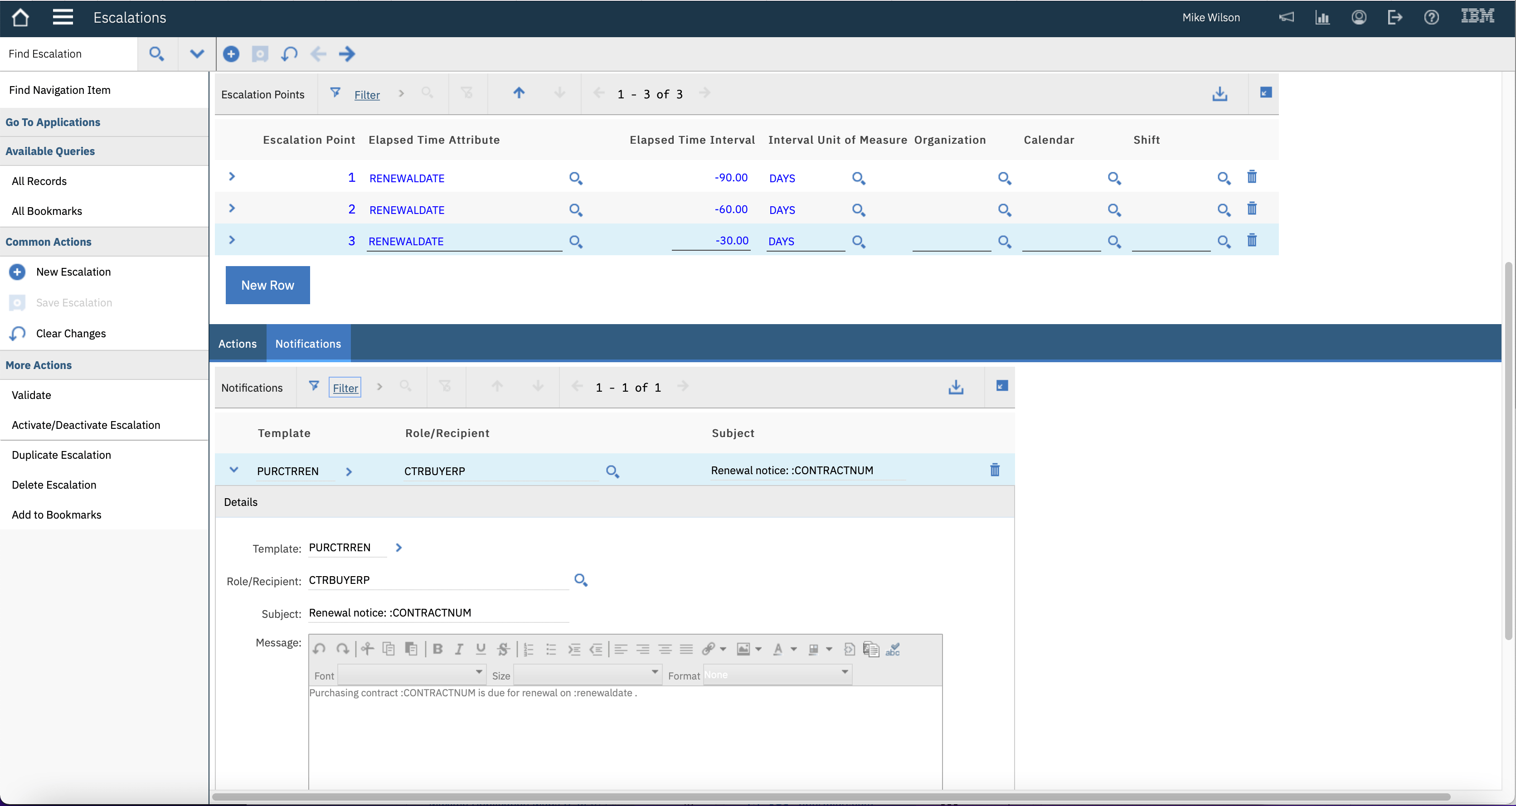The image size is (1516, 806).
Task: Click the Clear Changes undo toolbar icon
Action: tap(289, 54)
